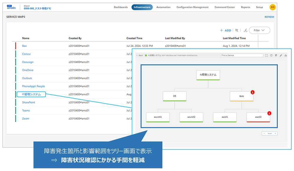Go Back from the service map view
Screen dimensions: 294x171
[x=140, y=55]
